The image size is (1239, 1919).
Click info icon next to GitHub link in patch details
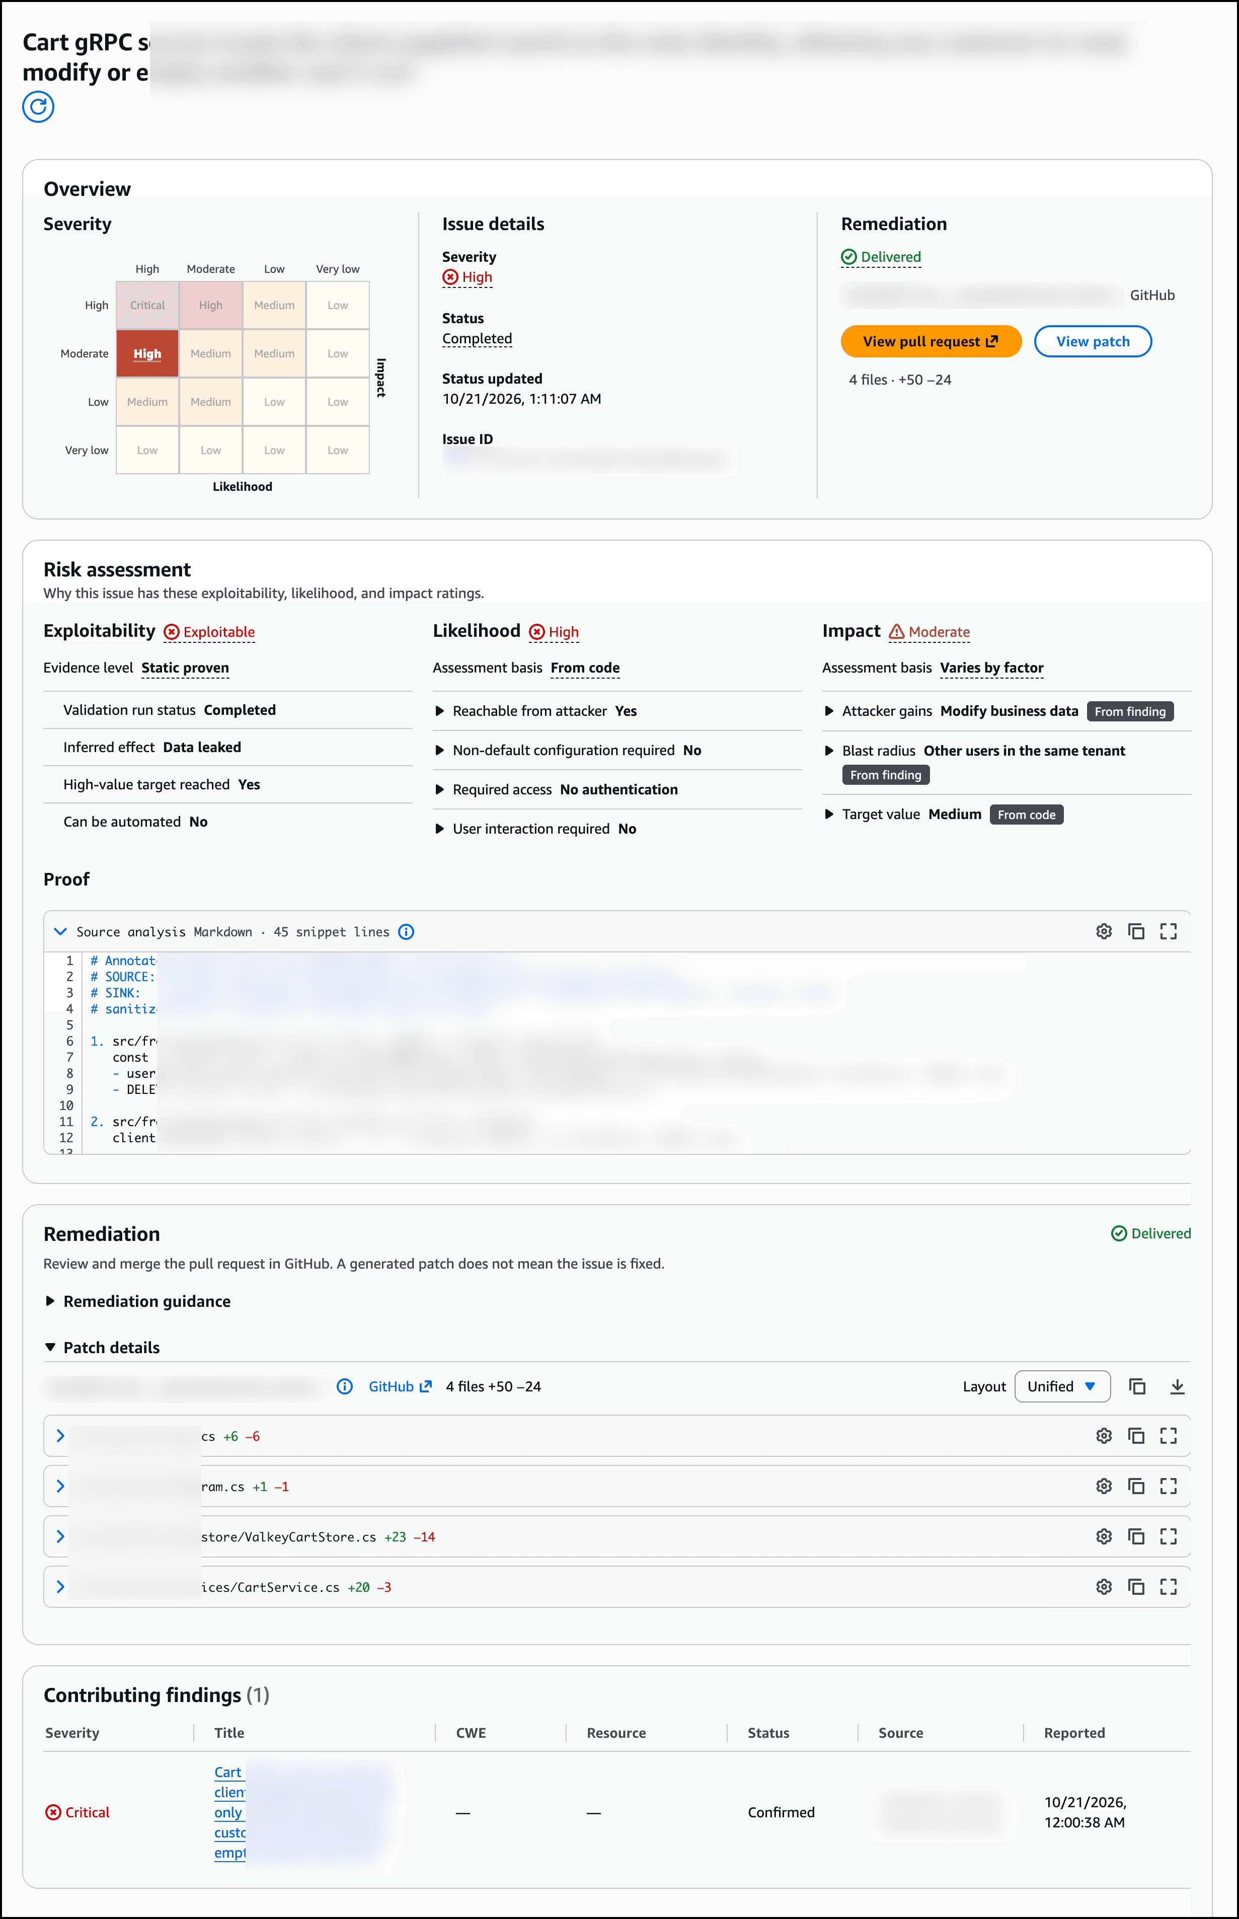[344, 1386]
